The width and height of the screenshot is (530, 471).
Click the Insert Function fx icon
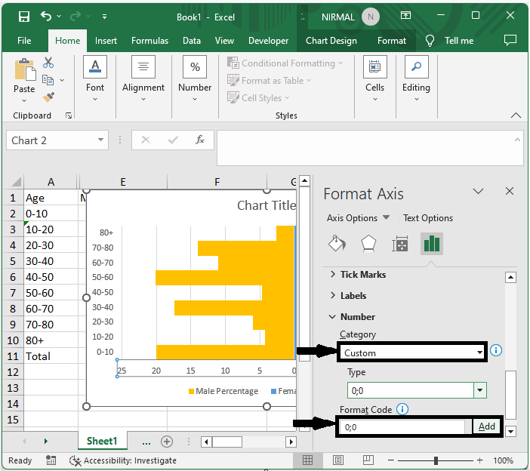[200, 140]
